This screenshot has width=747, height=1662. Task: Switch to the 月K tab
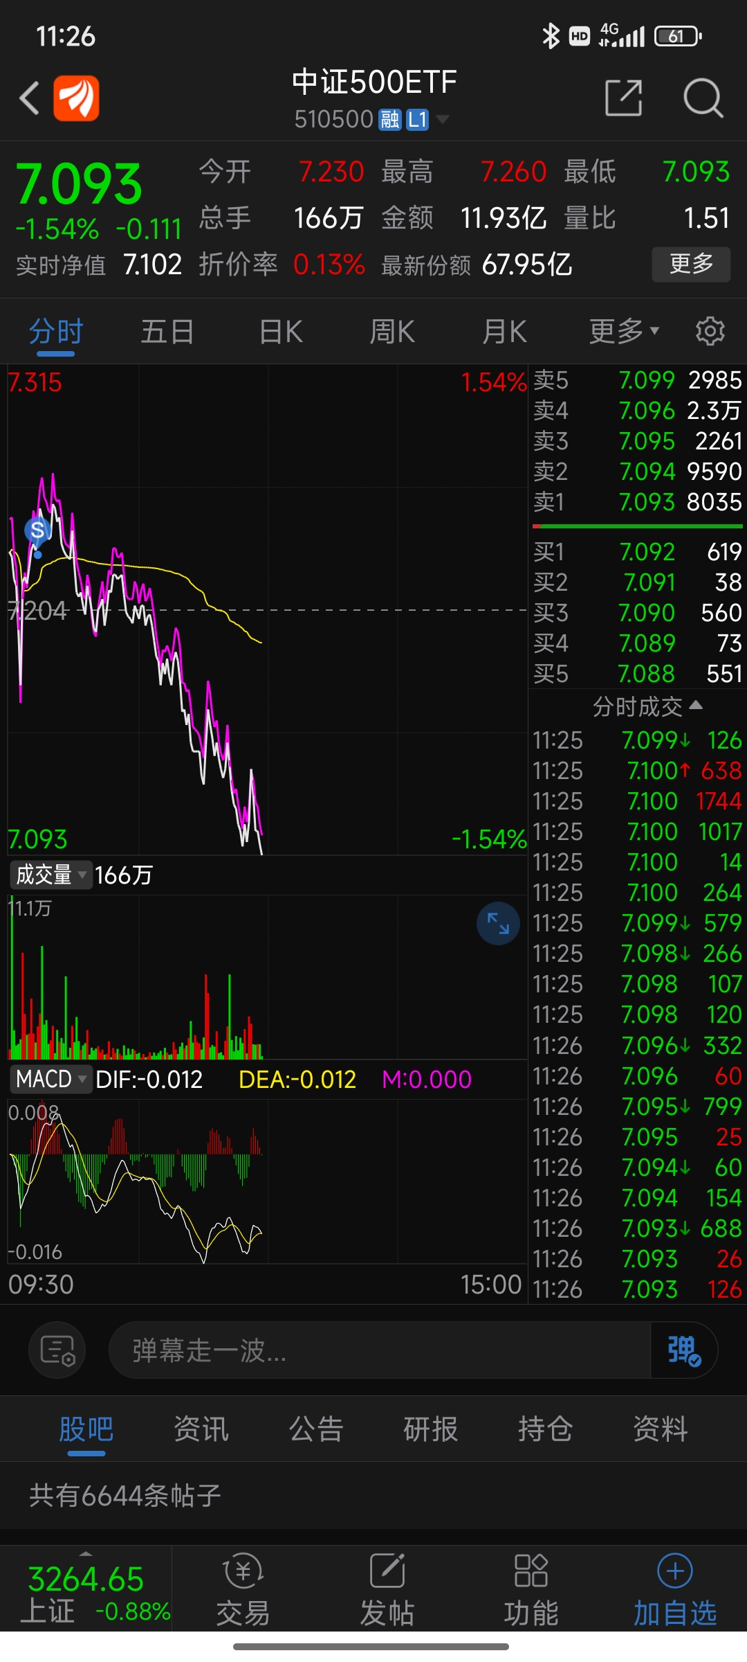point(505,332)
